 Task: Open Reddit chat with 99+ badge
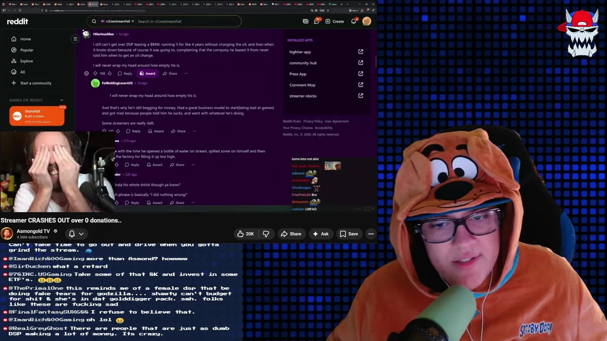click(x=317, y=21)
